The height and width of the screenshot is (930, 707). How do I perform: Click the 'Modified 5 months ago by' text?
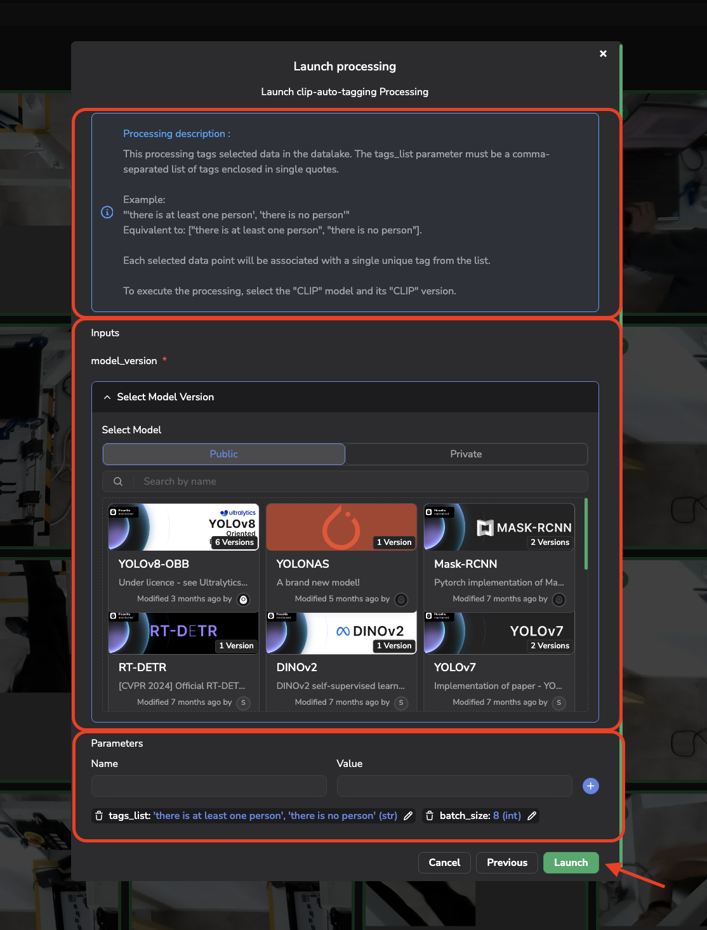pos(343,599)
